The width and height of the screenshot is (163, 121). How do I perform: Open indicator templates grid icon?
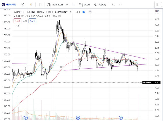coord(72,5)
